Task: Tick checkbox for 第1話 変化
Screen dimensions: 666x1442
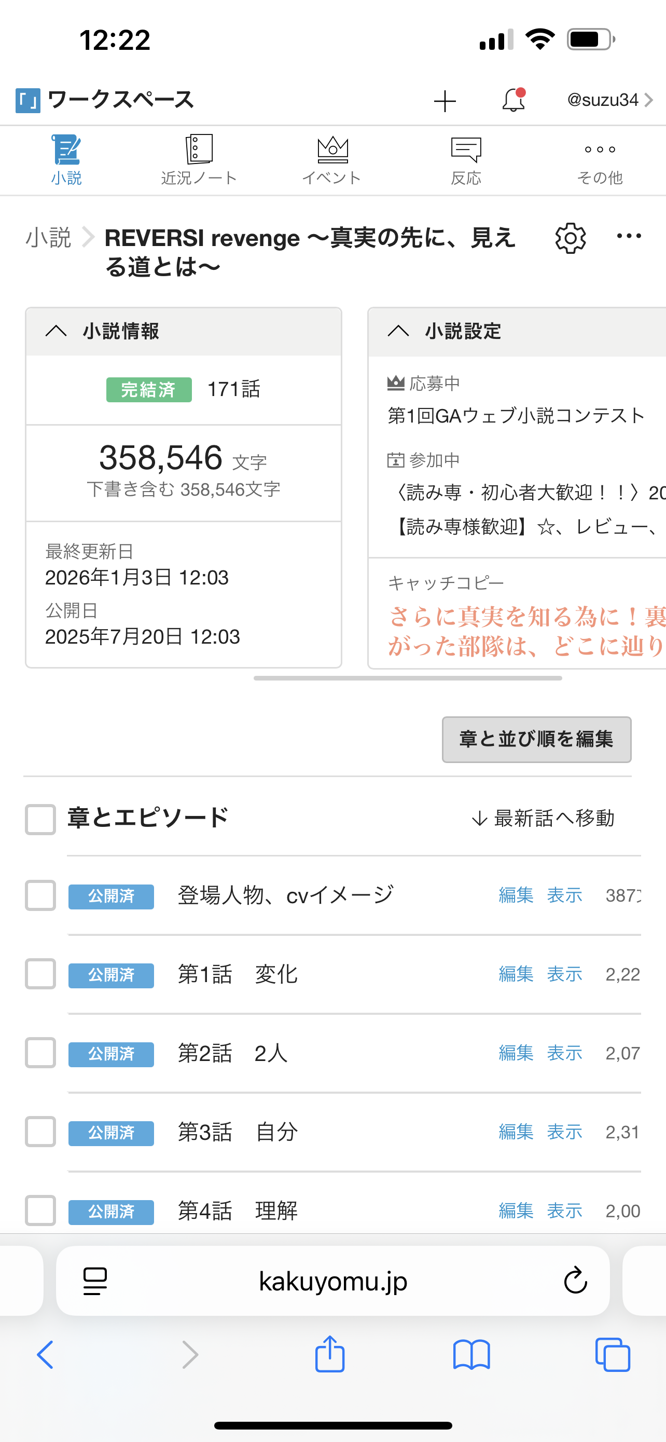Action: pos(40,974)
